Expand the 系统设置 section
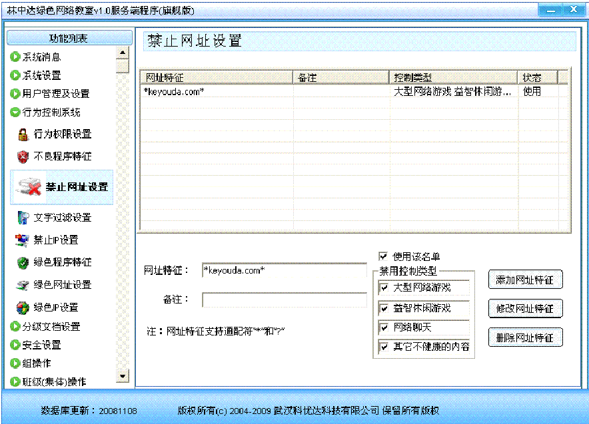 pos(15,75)
